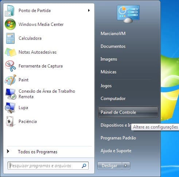Click the Todos os Programas label

pyautogui.click(x=38, y=152)
